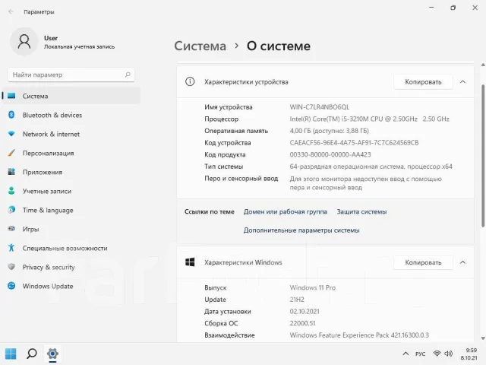Image resolution: width=486 pixels, height=365 pixels.
Task: Show hidden tray icons chevron
Action: point(406,354)
